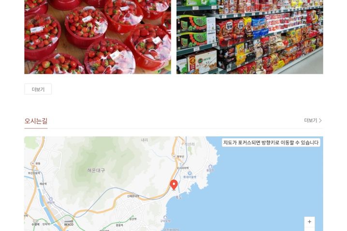This screenshot has height=231, width=347.
Task: Click the 롯데아울렛 shopping icon on the map
Action: pos(189,173)
